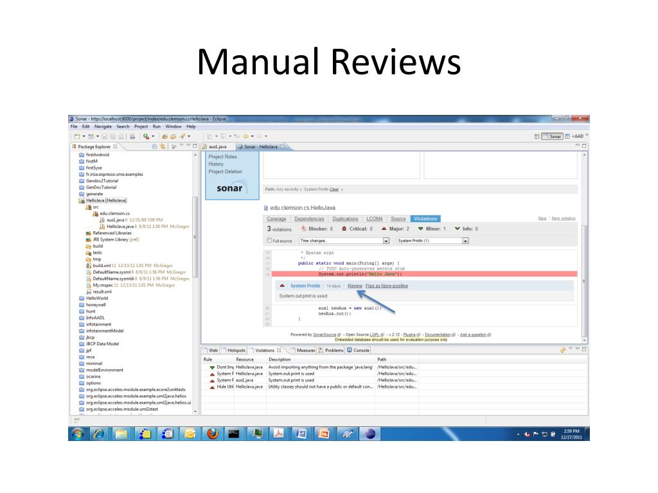
Task: Open the System Println (1) rule dropdown
Action: (432, 241)
